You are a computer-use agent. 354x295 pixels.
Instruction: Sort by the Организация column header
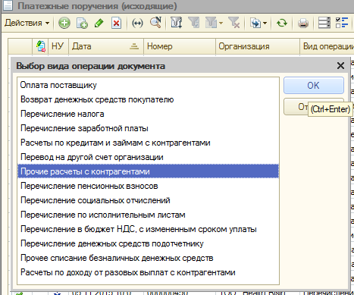[258, 46]
